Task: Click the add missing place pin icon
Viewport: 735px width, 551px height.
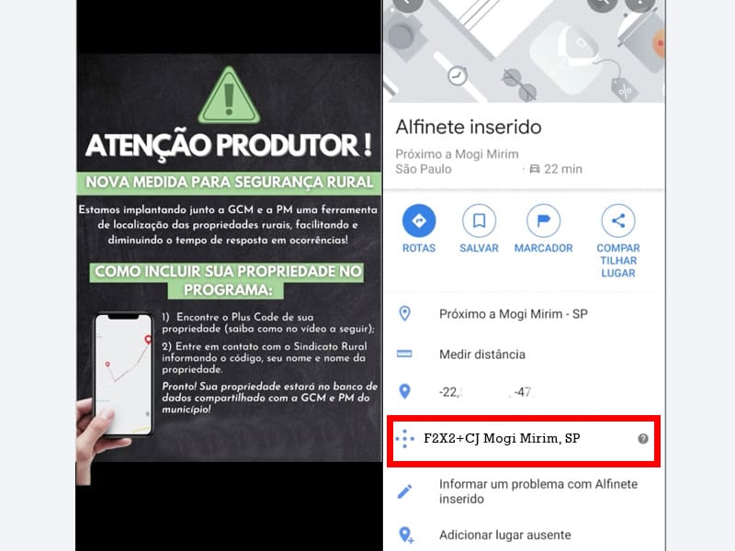Action: coord(405,534)
